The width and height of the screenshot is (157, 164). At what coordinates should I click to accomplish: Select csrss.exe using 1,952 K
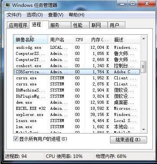pyautogui.click(x=77, y=78)
